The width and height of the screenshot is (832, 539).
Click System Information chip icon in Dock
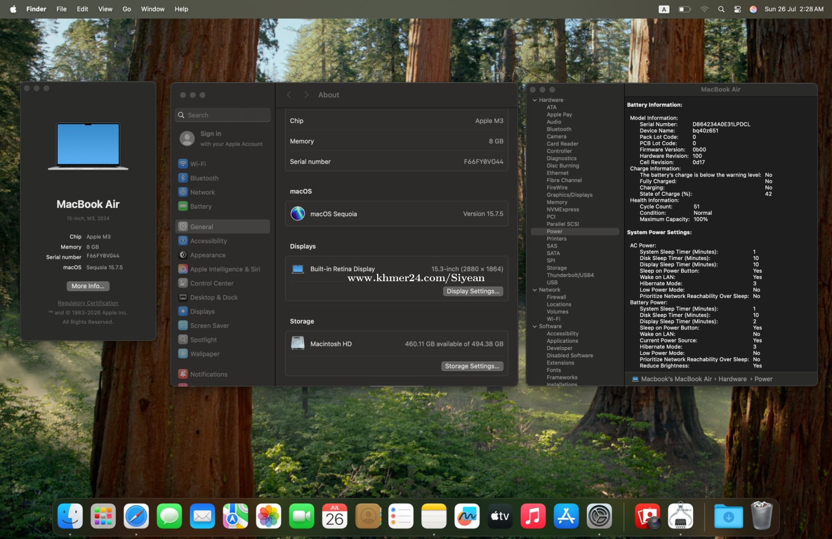[x=681, y=516]
